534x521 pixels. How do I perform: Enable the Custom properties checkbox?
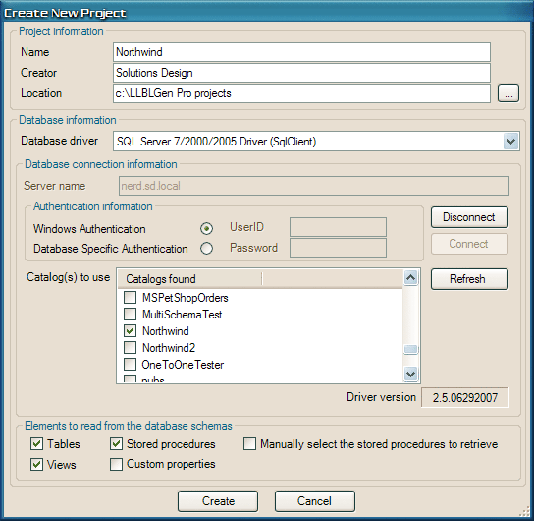point(116,464)
